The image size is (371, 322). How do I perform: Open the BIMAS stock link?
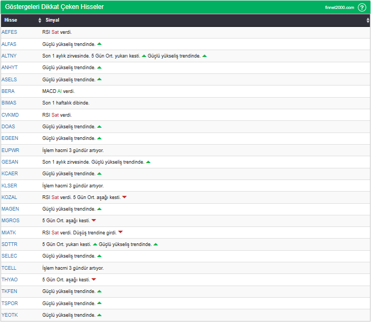[x=9, y=103]
